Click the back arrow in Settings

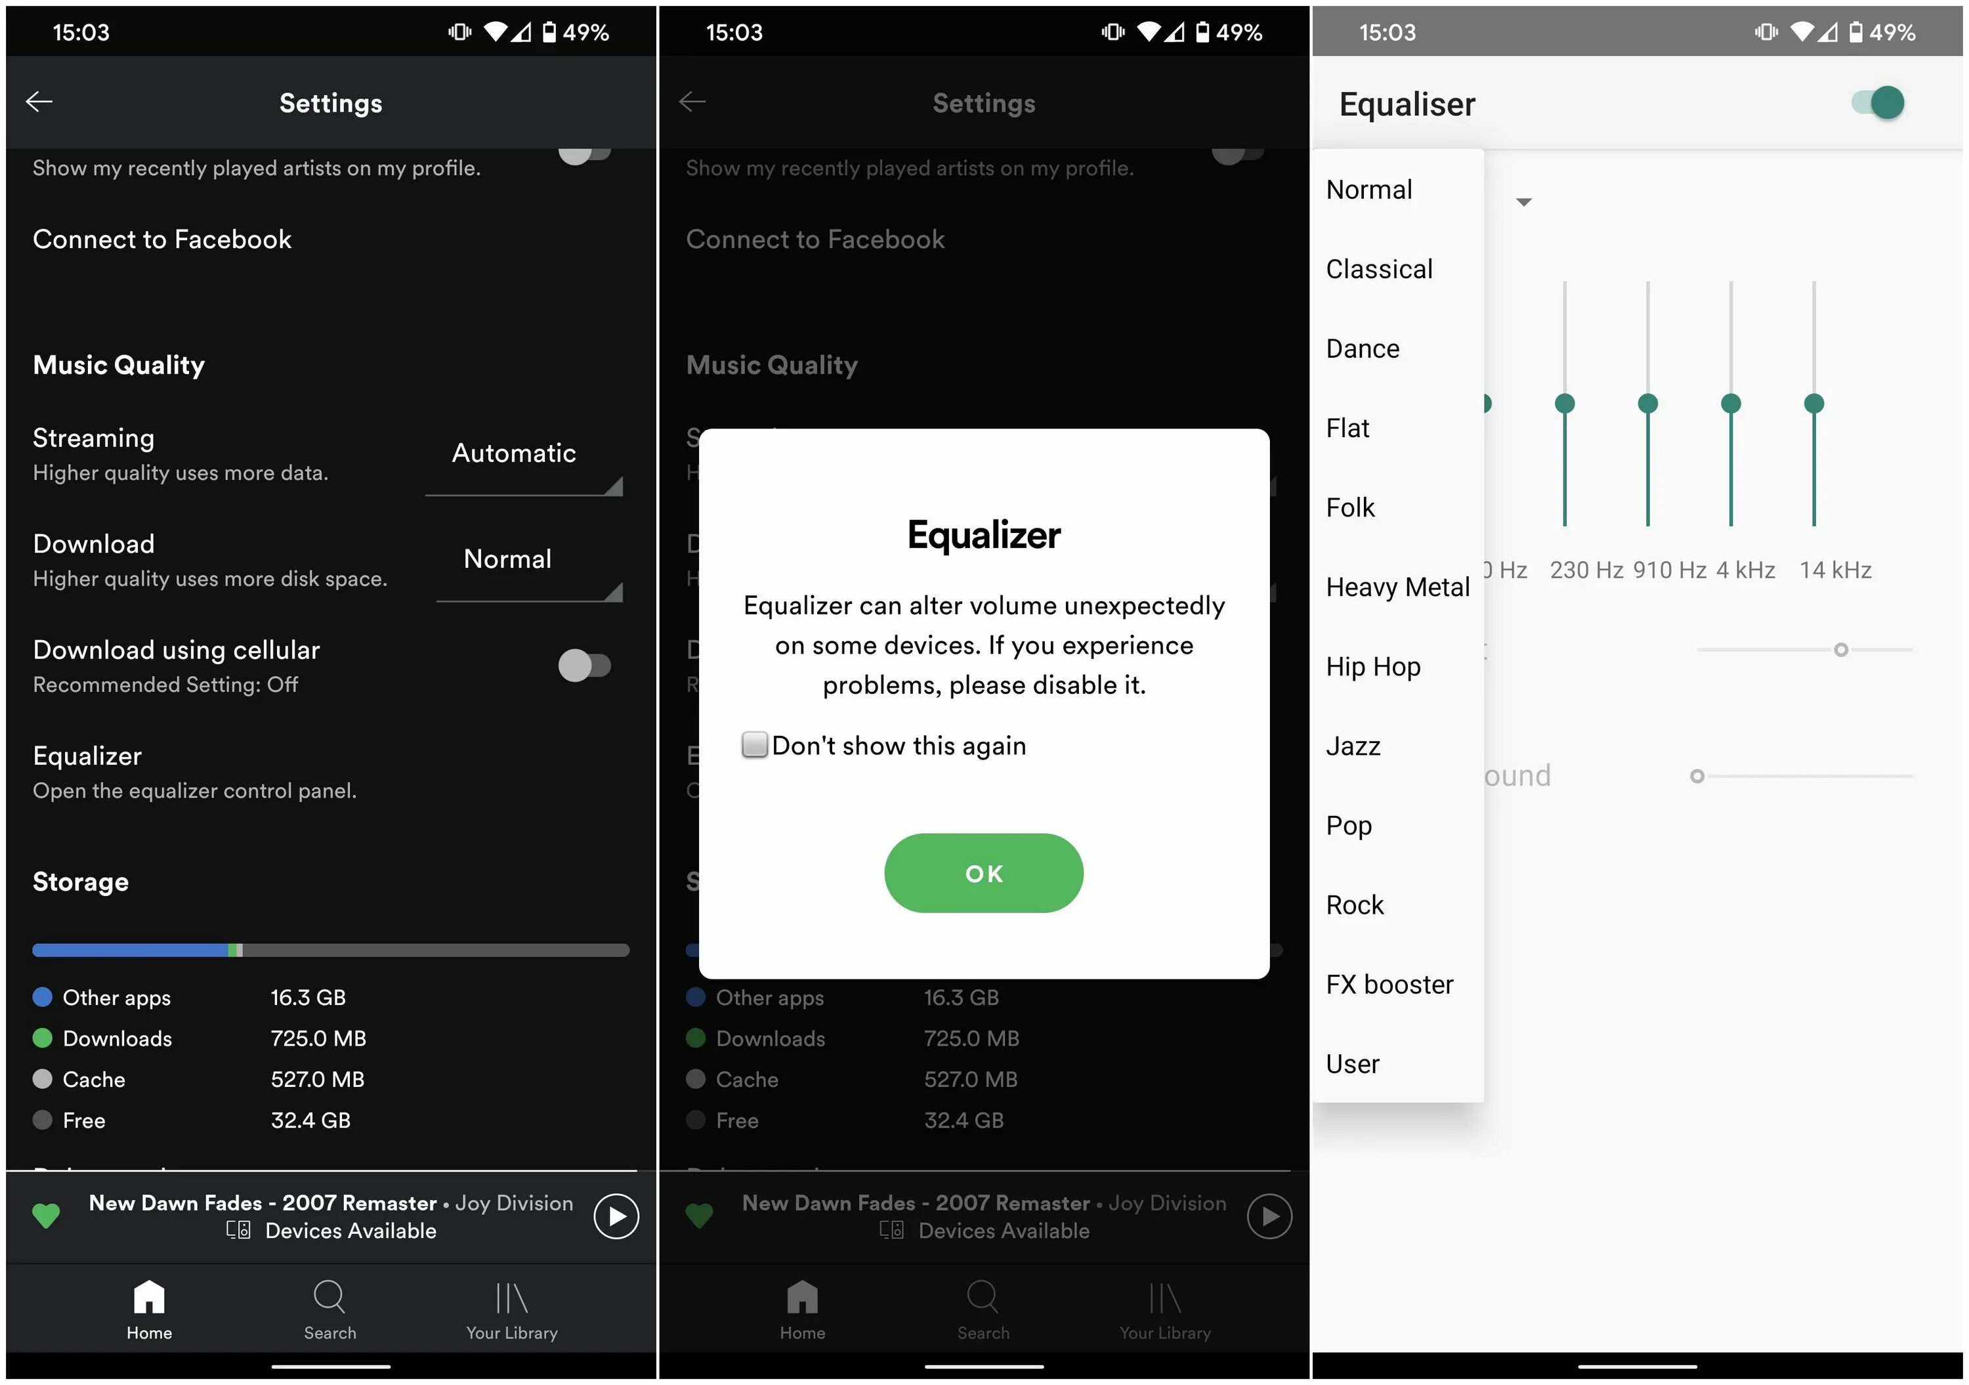[41, 102]
